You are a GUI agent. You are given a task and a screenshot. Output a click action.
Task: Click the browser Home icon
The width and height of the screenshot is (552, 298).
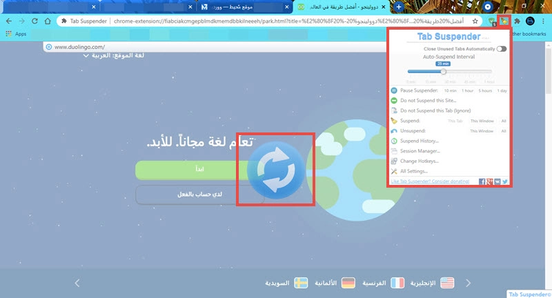click(48, 21)
